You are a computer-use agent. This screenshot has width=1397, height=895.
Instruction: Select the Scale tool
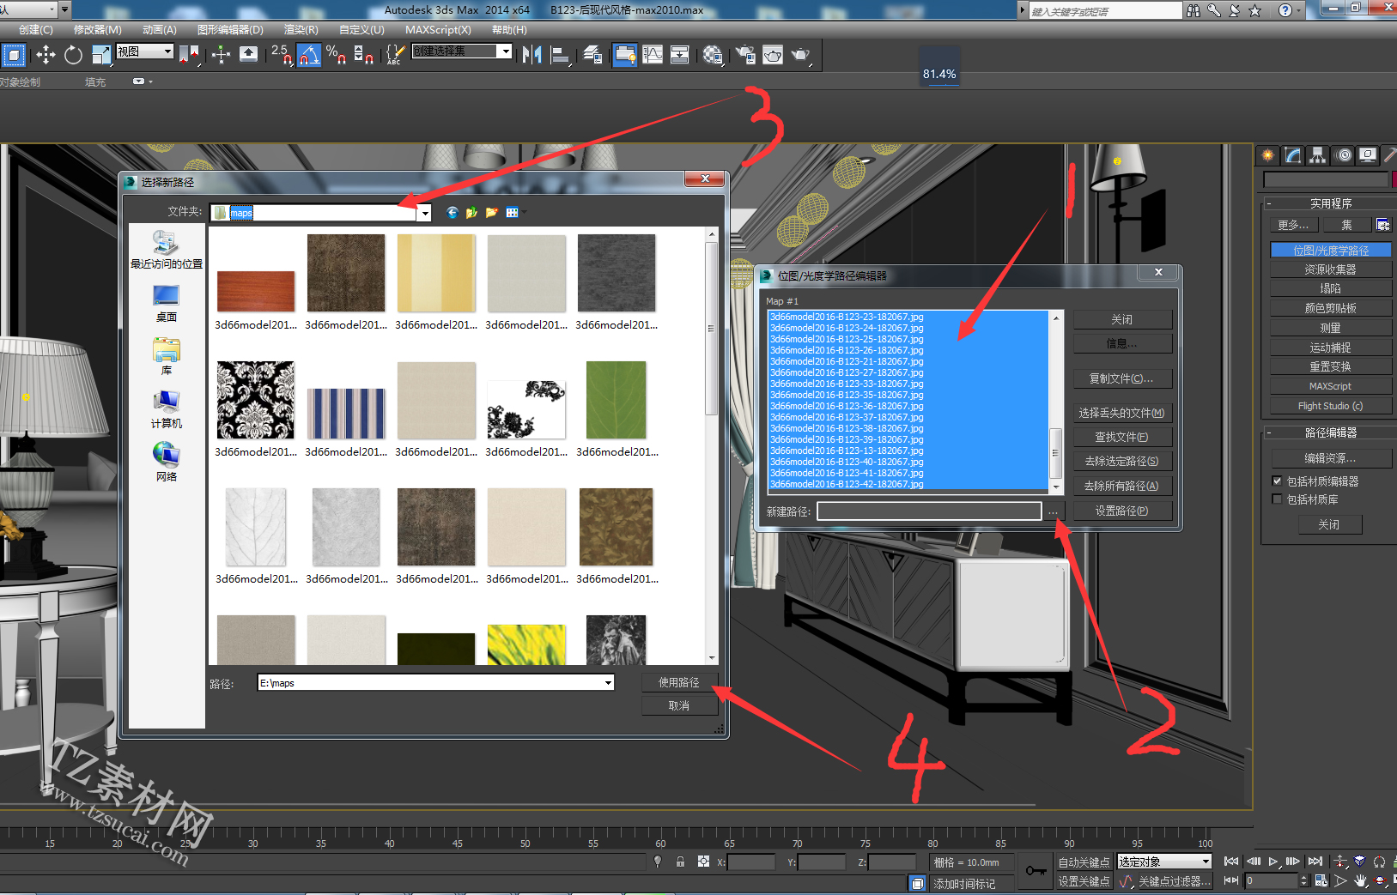pyautogui.click(x=101, y=55)
